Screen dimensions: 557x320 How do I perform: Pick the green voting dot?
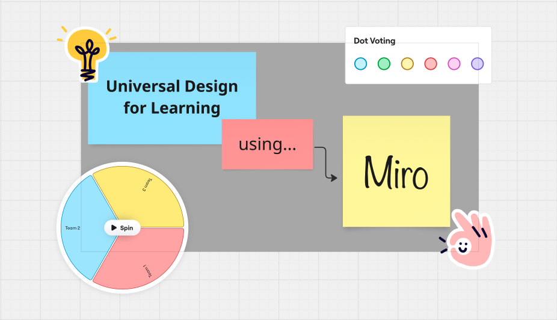pos(384,64)
